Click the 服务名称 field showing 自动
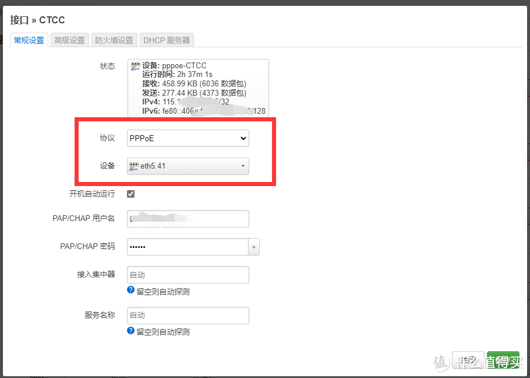The image size is (530, 378). pos(188,315)
